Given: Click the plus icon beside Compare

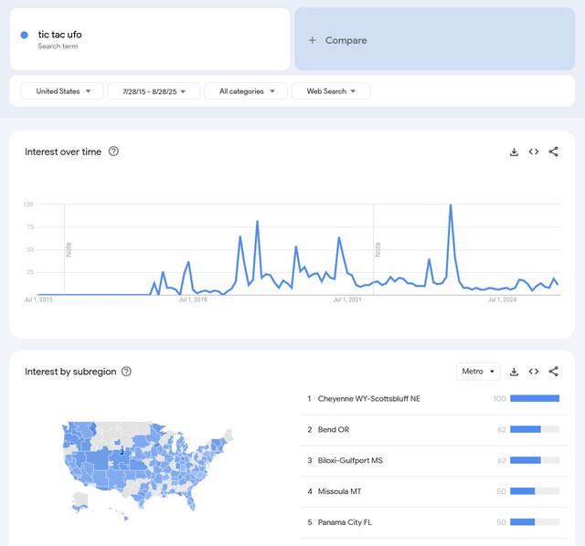Looking at the screenshot, I should coord(313,40).
